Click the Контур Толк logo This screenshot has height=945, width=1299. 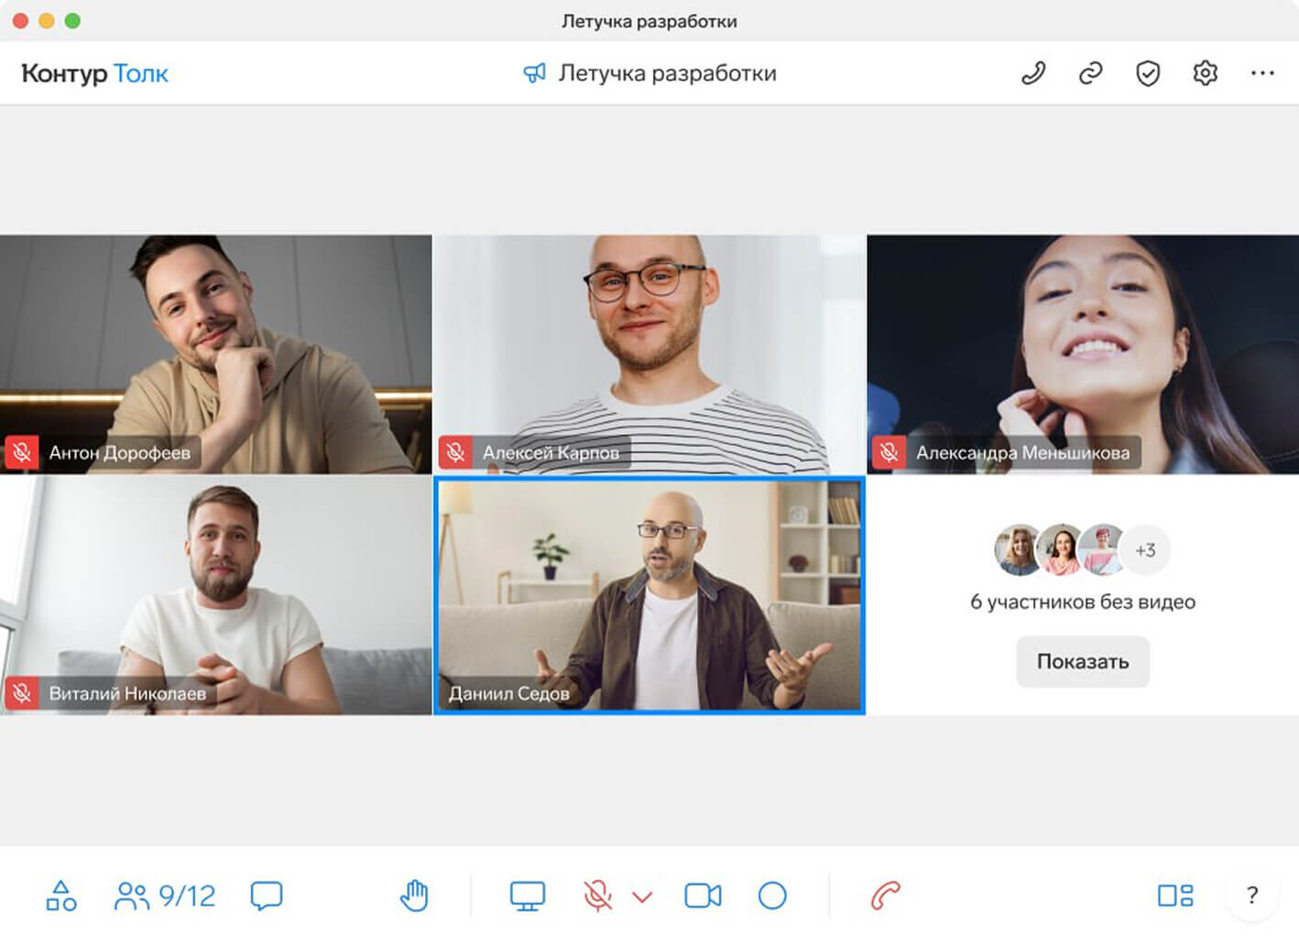pyautogui.click(x=95, y=73)
